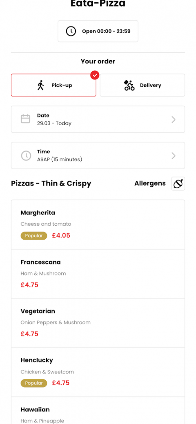The image size is (196, 424).
Task: Select the Vegetarian pizza entry
Action: (x=98, y=323)
